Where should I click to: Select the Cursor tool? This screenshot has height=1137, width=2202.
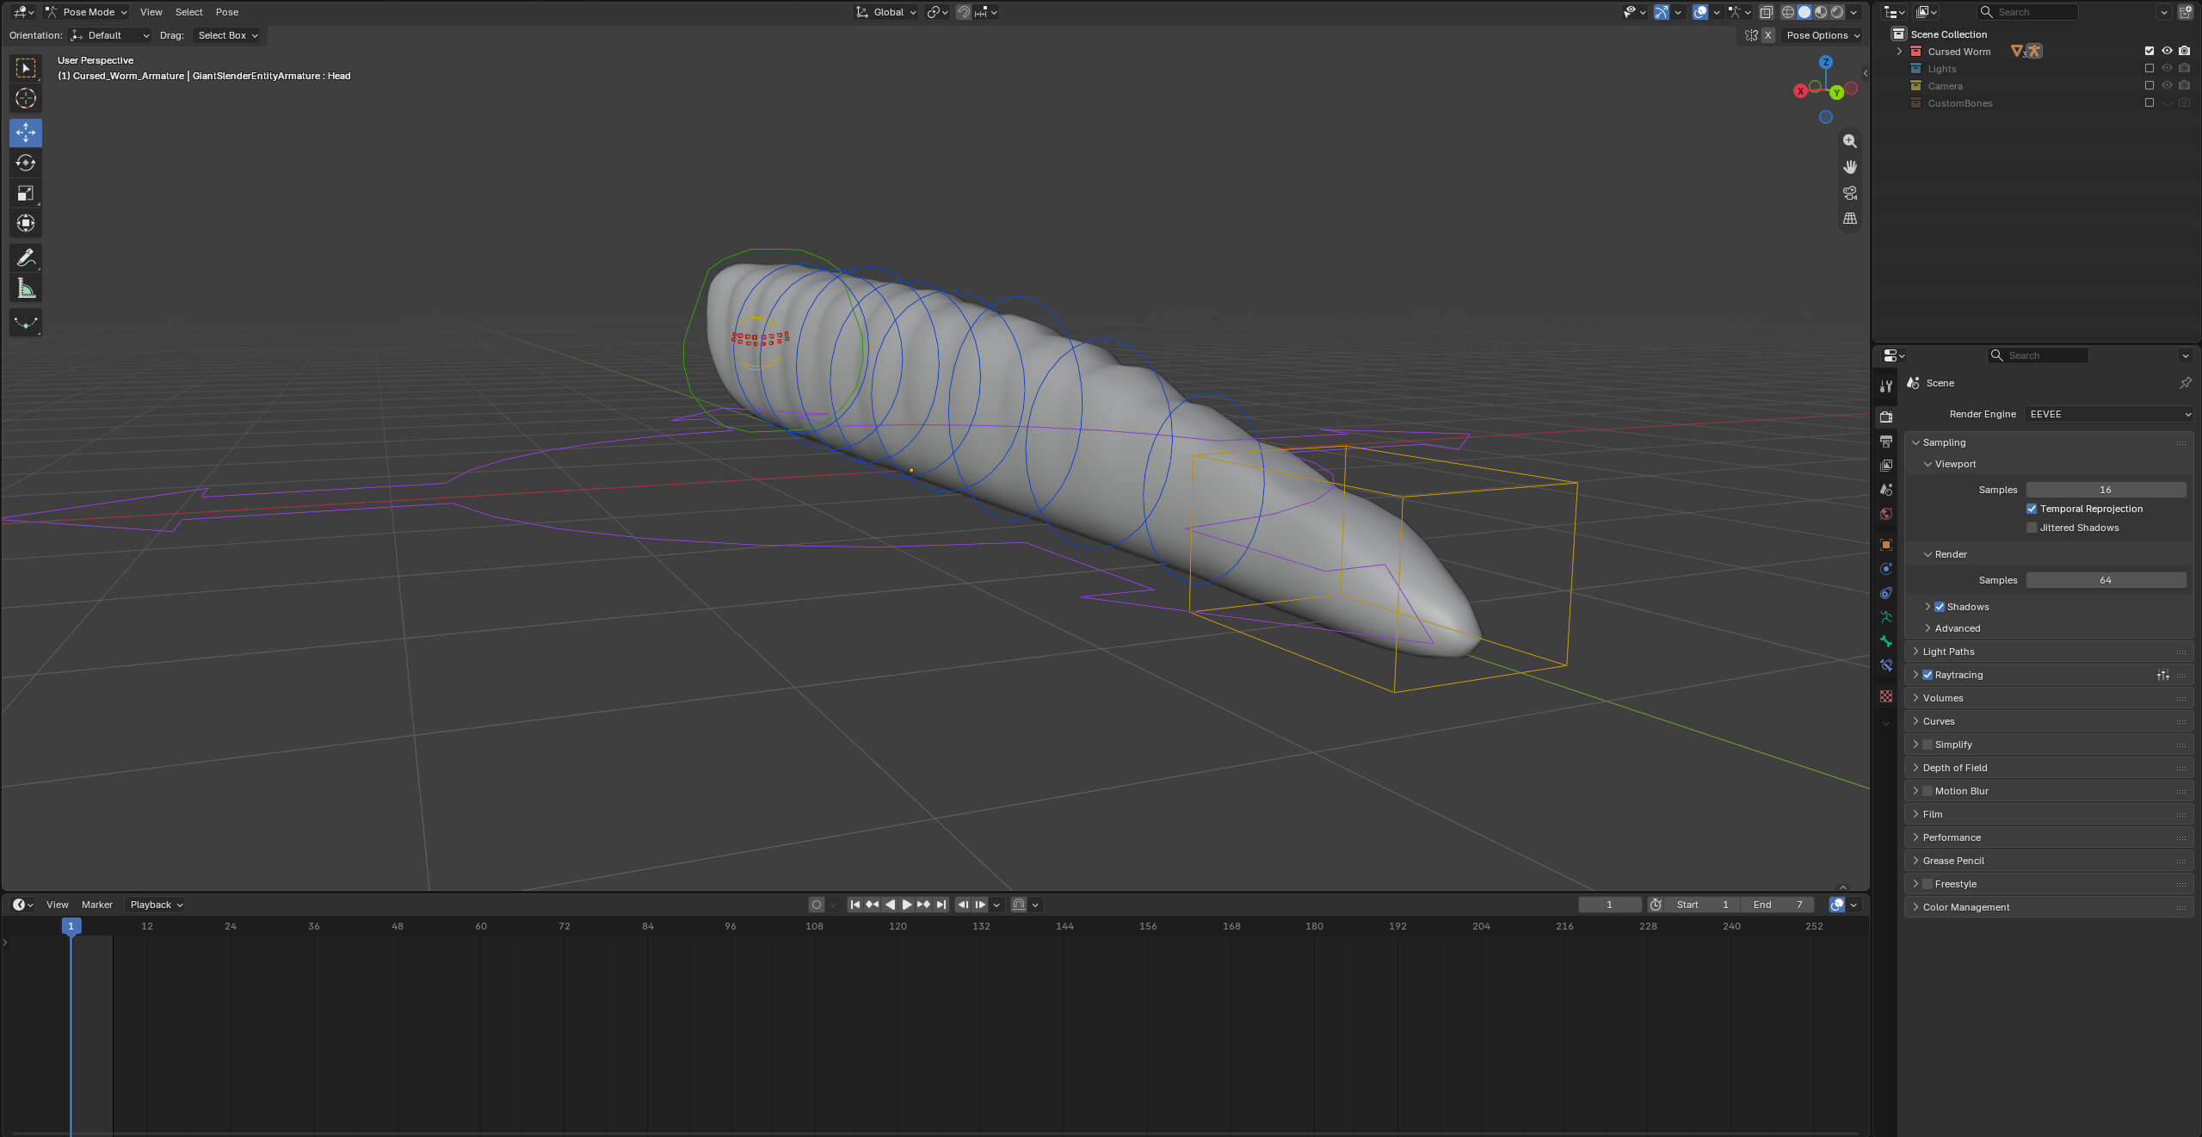coord(26,99)
